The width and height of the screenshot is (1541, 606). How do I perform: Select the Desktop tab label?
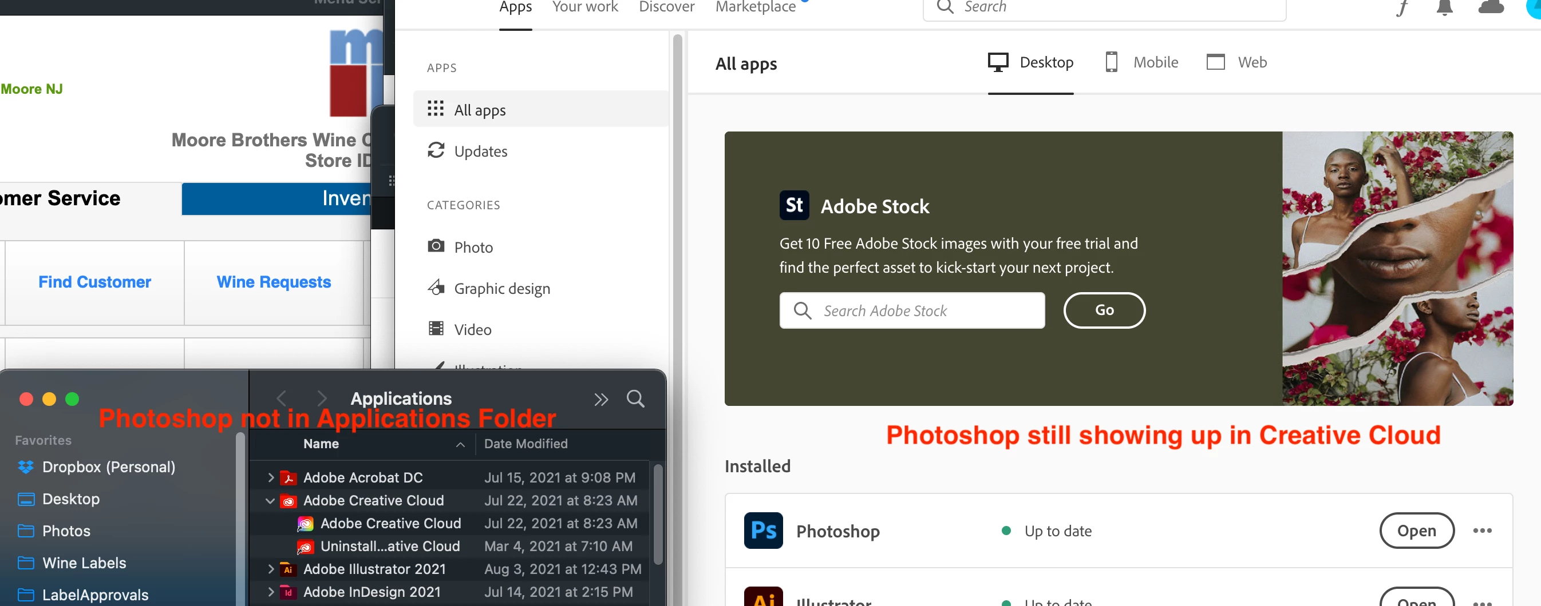[x=1046, y=62]
